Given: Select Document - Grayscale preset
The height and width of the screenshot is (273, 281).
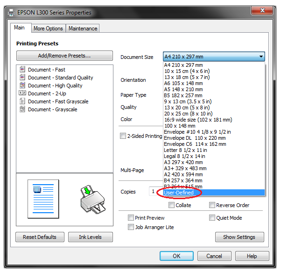Looking at the screenshot, I should click(x=53, y=109).
